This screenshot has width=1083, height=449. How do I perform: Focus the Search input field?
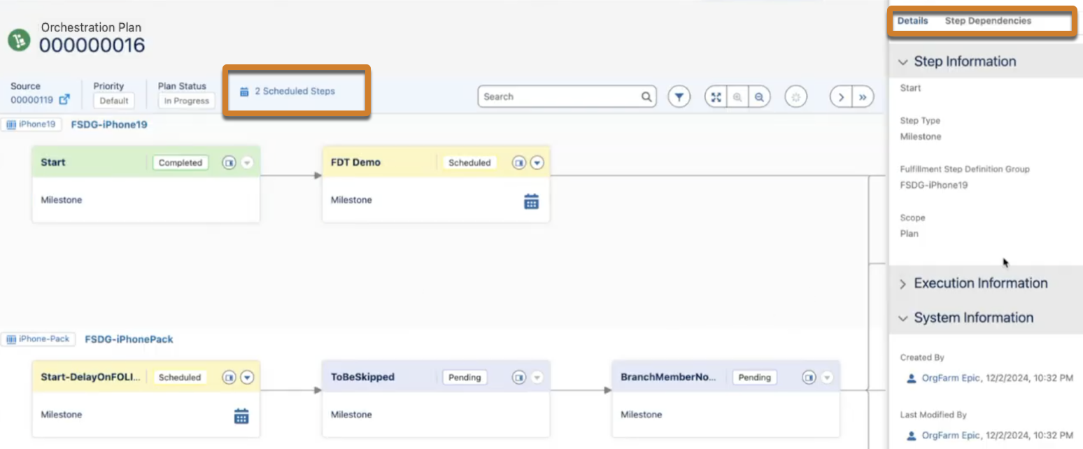pyautogui.click(x=567, y=97)
